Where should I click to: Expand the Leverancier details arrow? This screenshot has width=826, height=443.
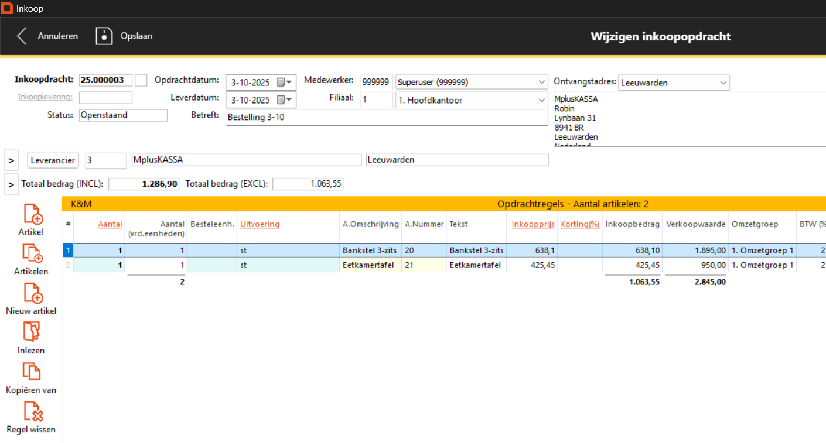click(11, 160)
